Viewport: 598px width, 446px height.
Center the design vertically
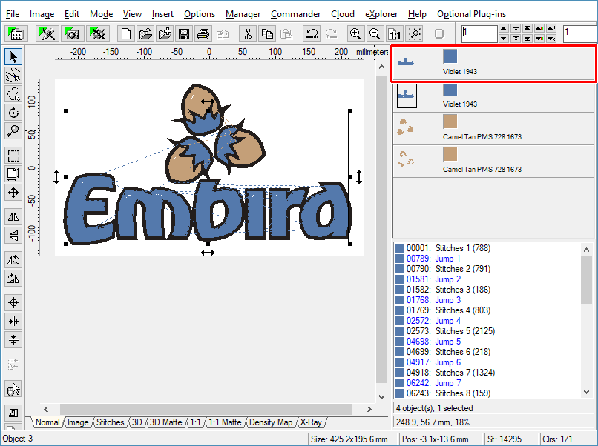pos(13,340)
